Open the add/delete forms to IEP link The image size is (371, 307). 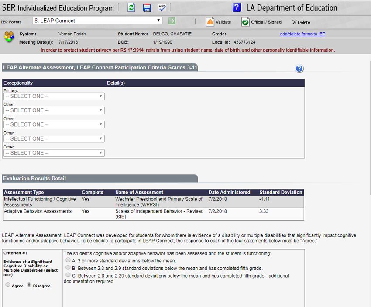click(x=302, y=34)
